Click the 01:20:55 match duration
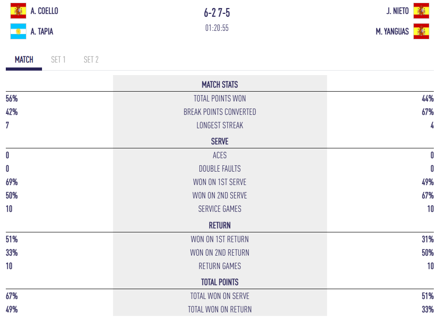 click(217, 28)
